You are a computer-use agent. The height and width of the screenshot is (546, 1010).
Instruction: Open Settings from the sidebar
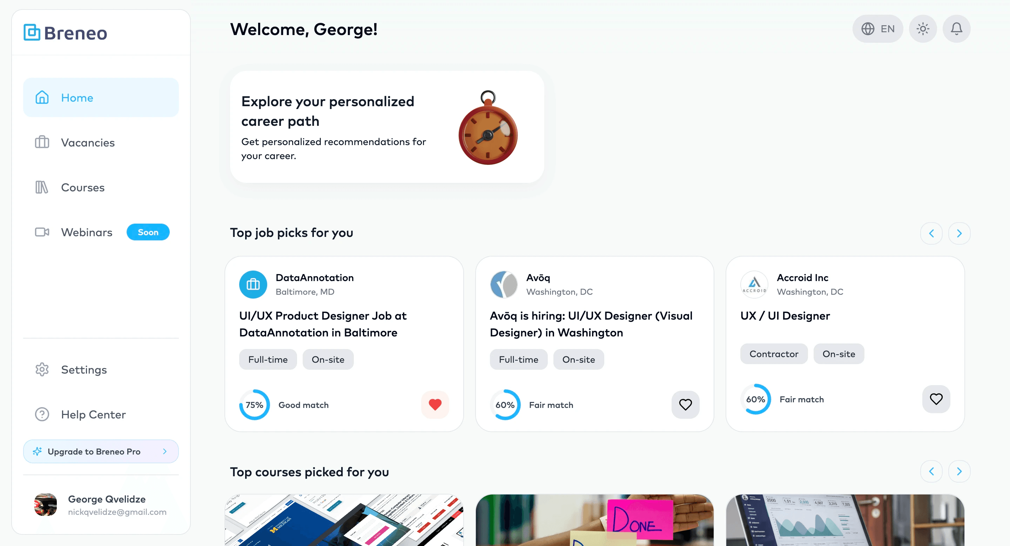(x=101, y=369)
